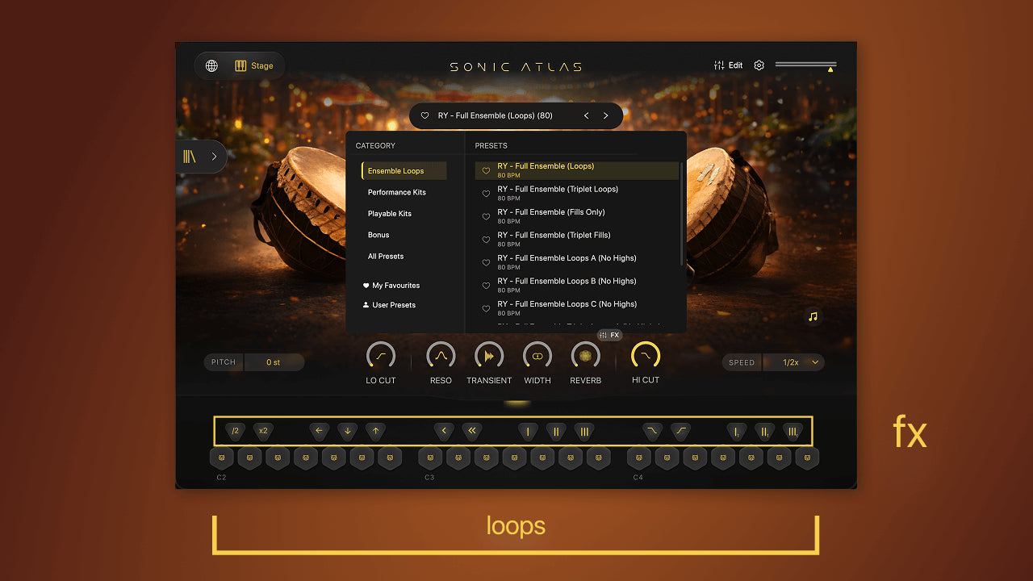Image resolution: width=1033 pixels, height=581 pixels.
Task: Trigger the left arrow key switch
Action: (320, 431)
